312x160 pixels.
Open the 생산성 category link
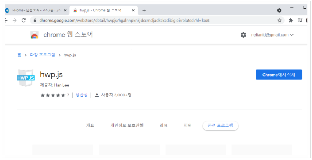point(82,95)
